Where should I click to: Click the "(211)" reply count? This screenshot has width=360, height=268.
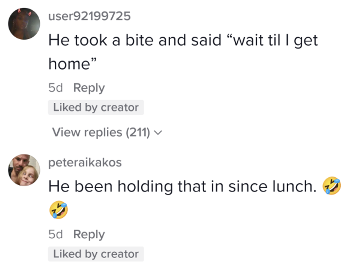pyautogui.click(x=138, y=132)
